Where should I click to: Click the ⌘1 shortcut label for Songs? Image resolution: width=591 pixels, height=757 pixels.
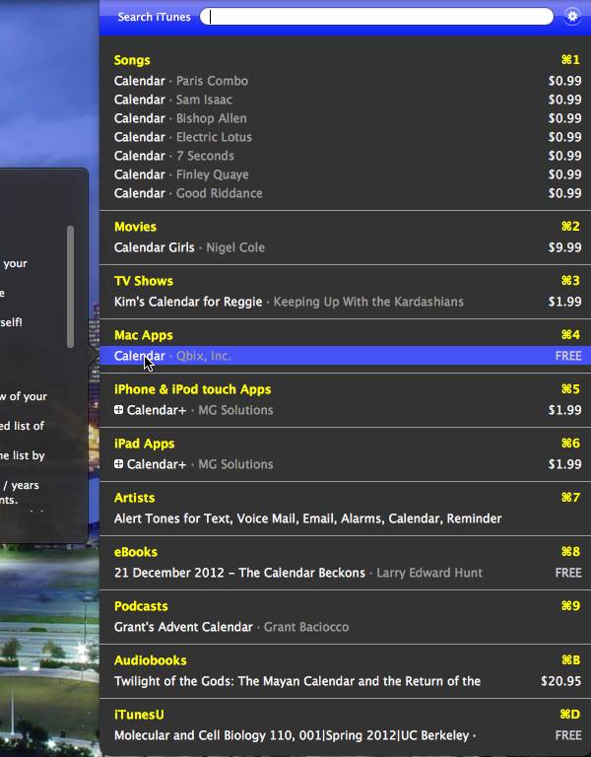(570, 60)
